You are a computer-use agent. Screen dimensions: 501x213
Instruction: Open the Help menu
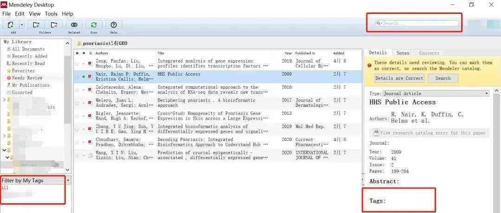click(x=67, y=14)
